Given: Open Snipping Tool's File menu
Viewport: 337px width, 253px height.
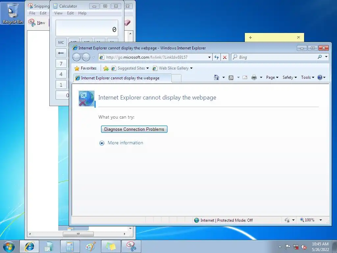Looking at the screenshot, I should (32, 13).
